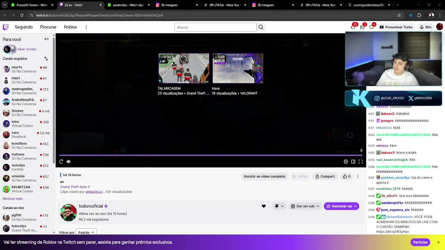Open pgfittt channel under Canais ao vivo
This screenshot has height=250, width=445.
27,217
